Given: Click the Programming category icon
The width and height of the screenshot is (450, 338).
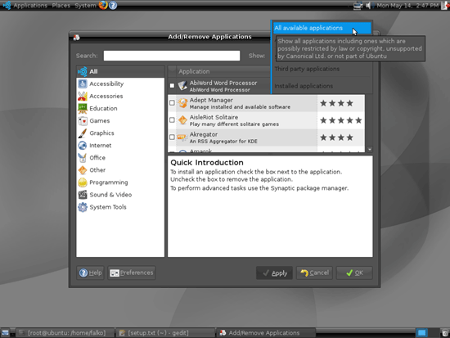Looking at the screenshot, I should [x=83, y=183].
